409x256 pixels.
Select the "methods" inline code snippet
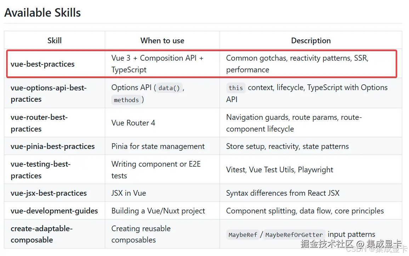[x=126, y=100]
